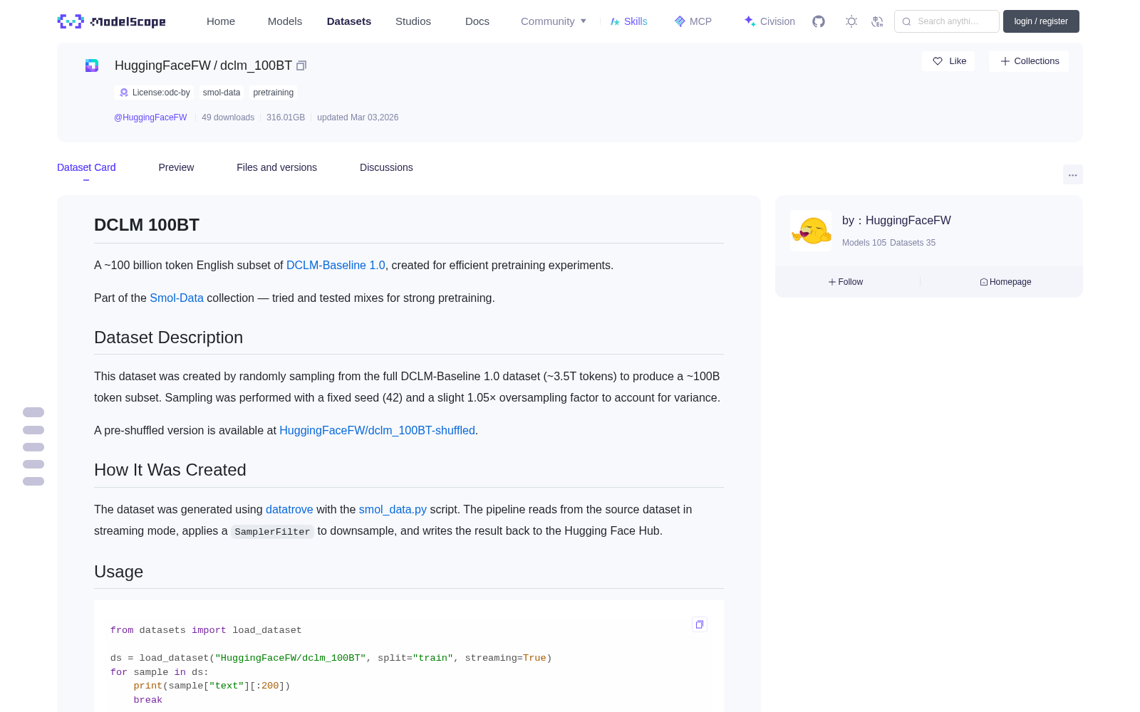Open the Skills nav item

[629, 21]
